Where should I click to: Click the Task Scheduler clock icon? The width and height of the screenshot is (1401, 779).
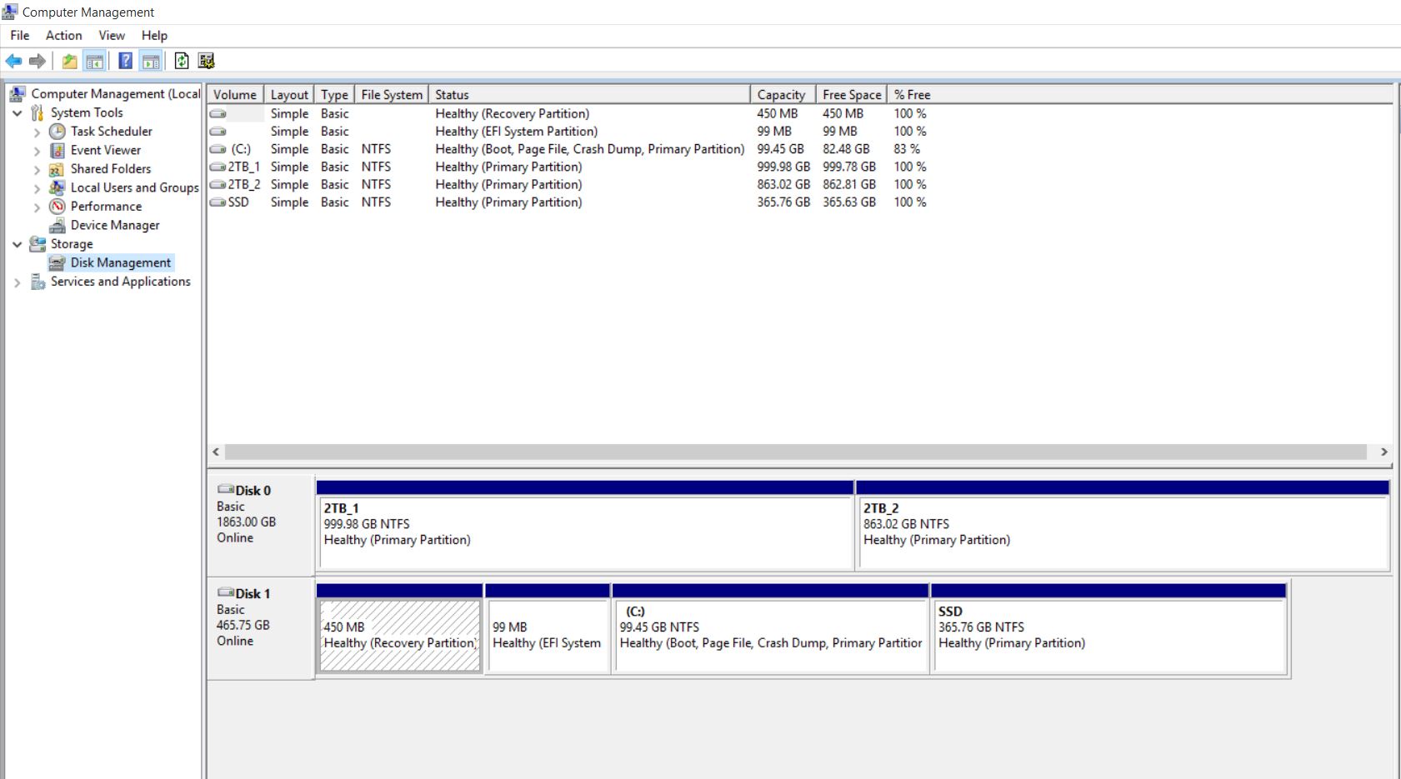(57, 132)
